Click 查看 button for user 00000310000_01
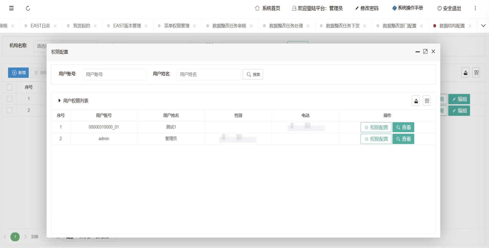489x248 pixels. 403,127
